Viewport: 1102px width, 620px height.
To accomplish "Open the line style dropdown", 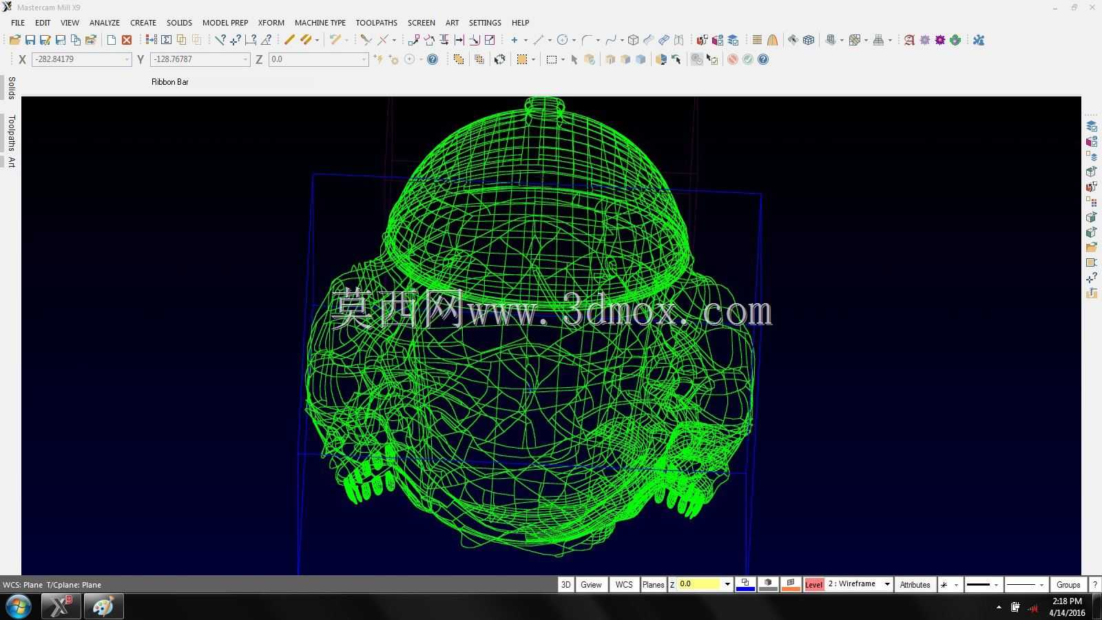I will (x=996, y=585).
